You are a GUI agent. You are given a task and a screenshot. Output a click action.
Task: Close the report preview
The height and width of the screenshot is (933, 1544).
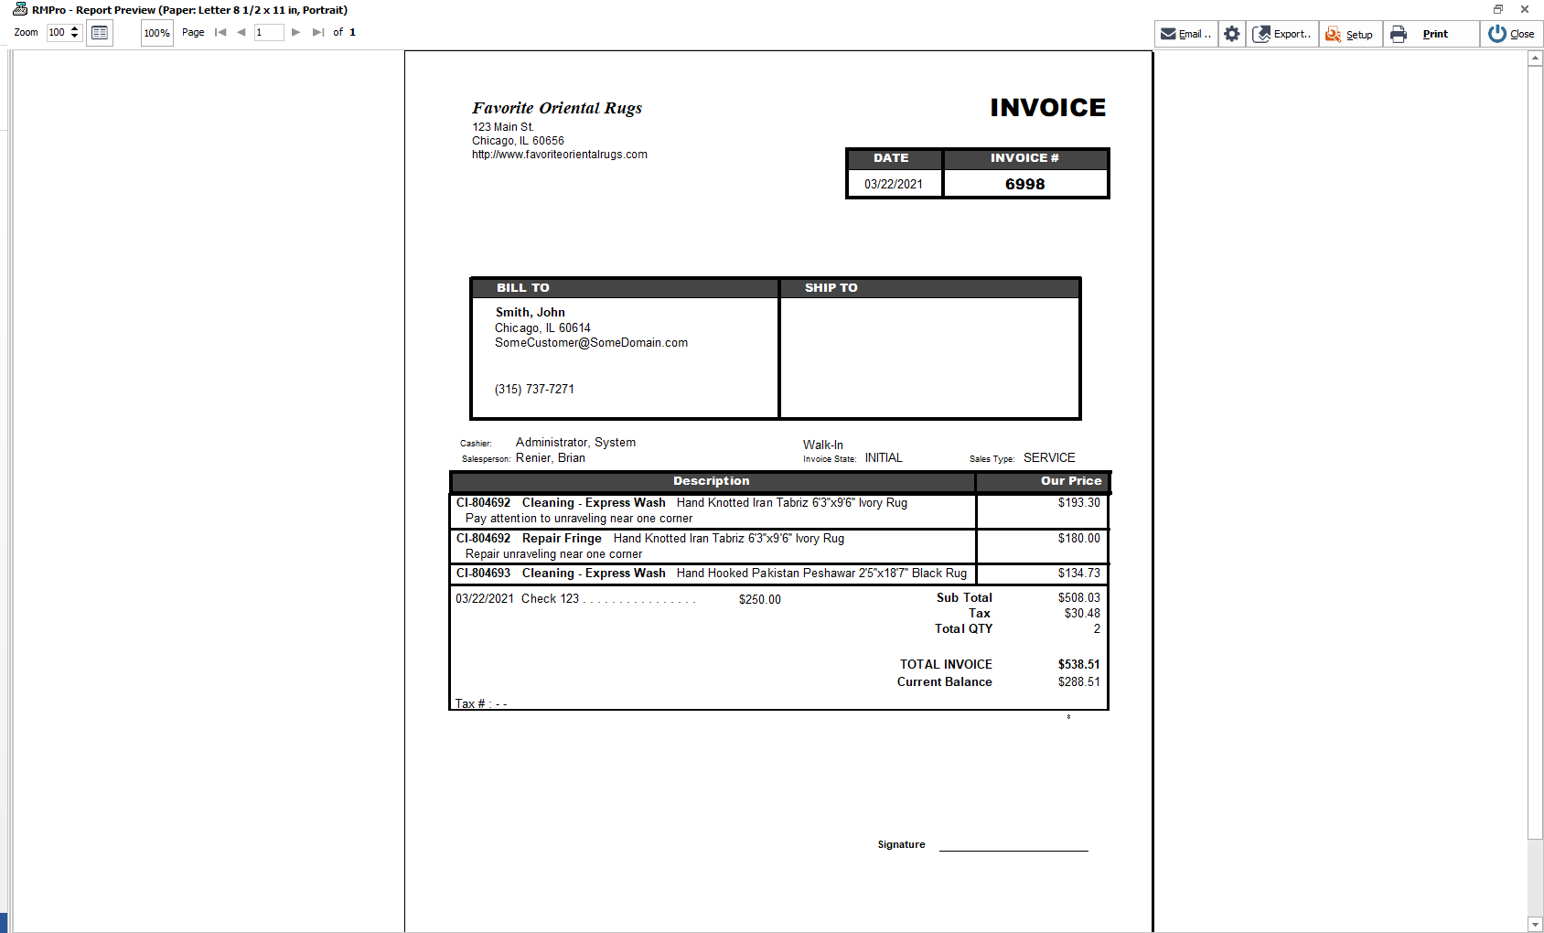[1511, 34]
